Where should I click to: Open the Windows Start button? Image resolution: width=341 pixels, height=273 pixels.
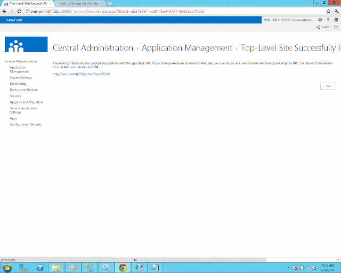coord(7,268)
